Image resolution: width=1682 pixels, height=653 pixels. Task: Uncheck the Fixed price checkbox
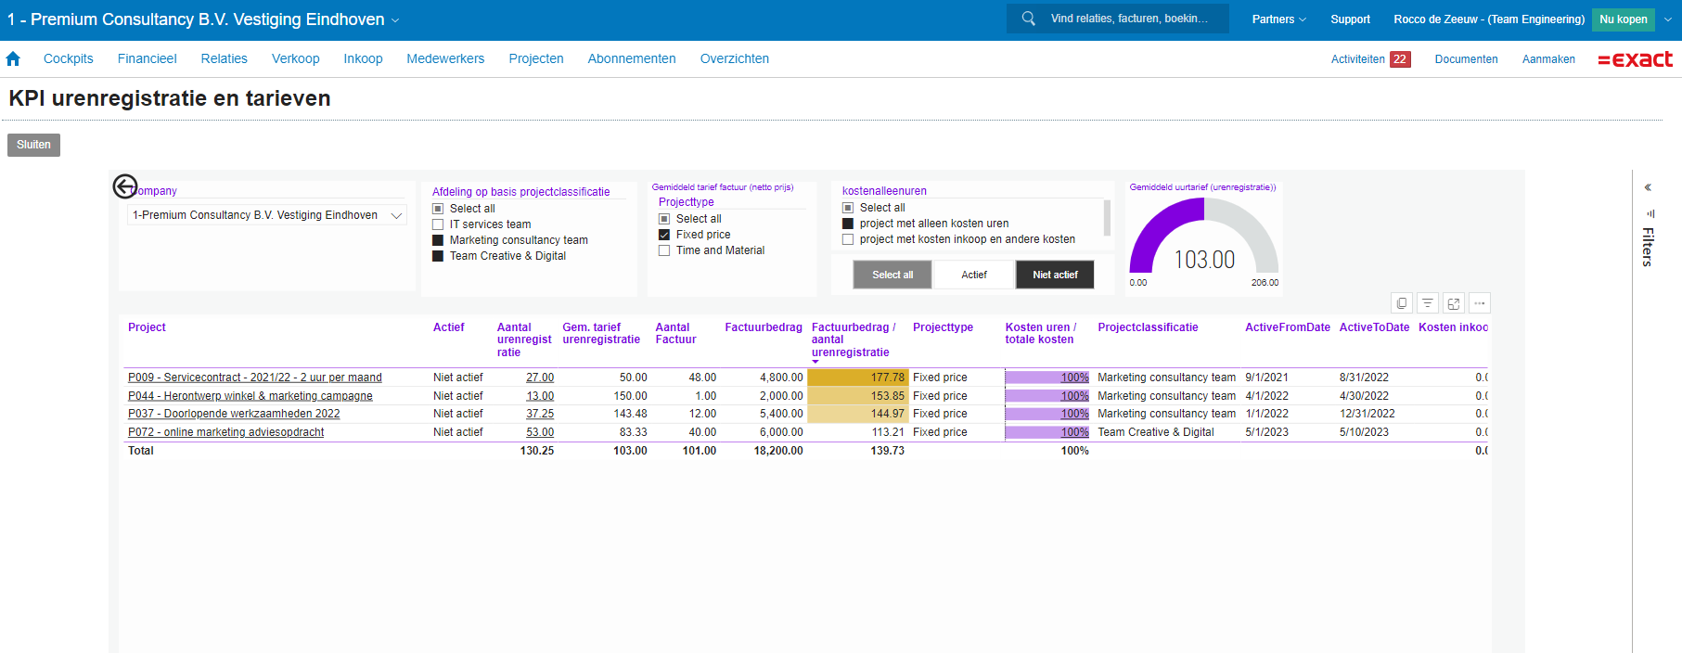click(664, 235)
